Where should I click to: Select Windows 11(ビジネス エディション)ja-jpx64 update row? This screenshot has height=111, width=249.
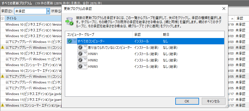[31, 94]
